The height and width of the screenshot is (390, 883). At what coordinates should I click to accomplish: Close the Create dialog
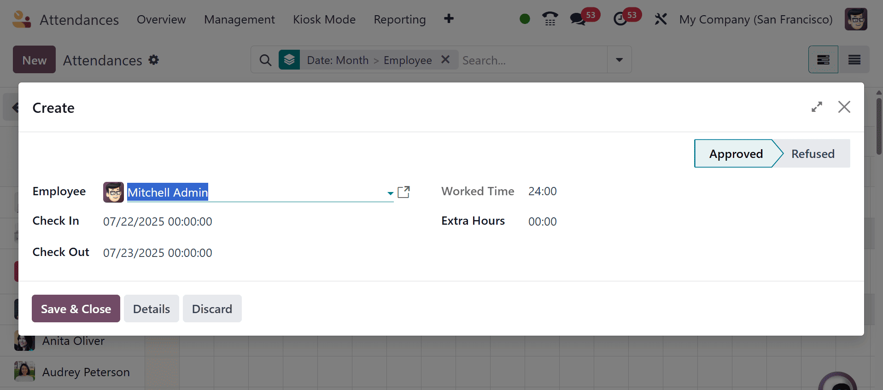coord(844,107)
